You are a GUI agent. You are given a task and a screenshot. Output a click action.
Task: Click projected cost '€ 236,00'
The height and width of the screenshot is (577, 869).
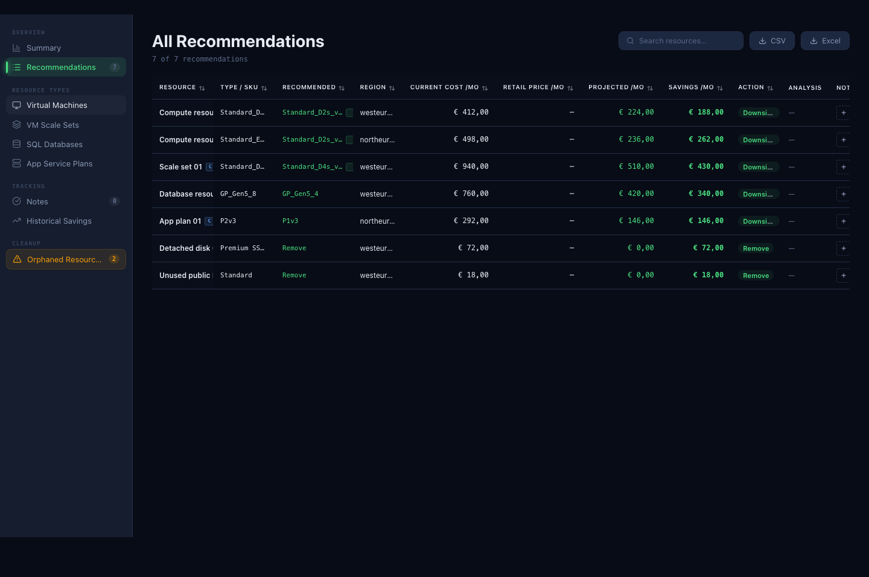pos(636,140)
